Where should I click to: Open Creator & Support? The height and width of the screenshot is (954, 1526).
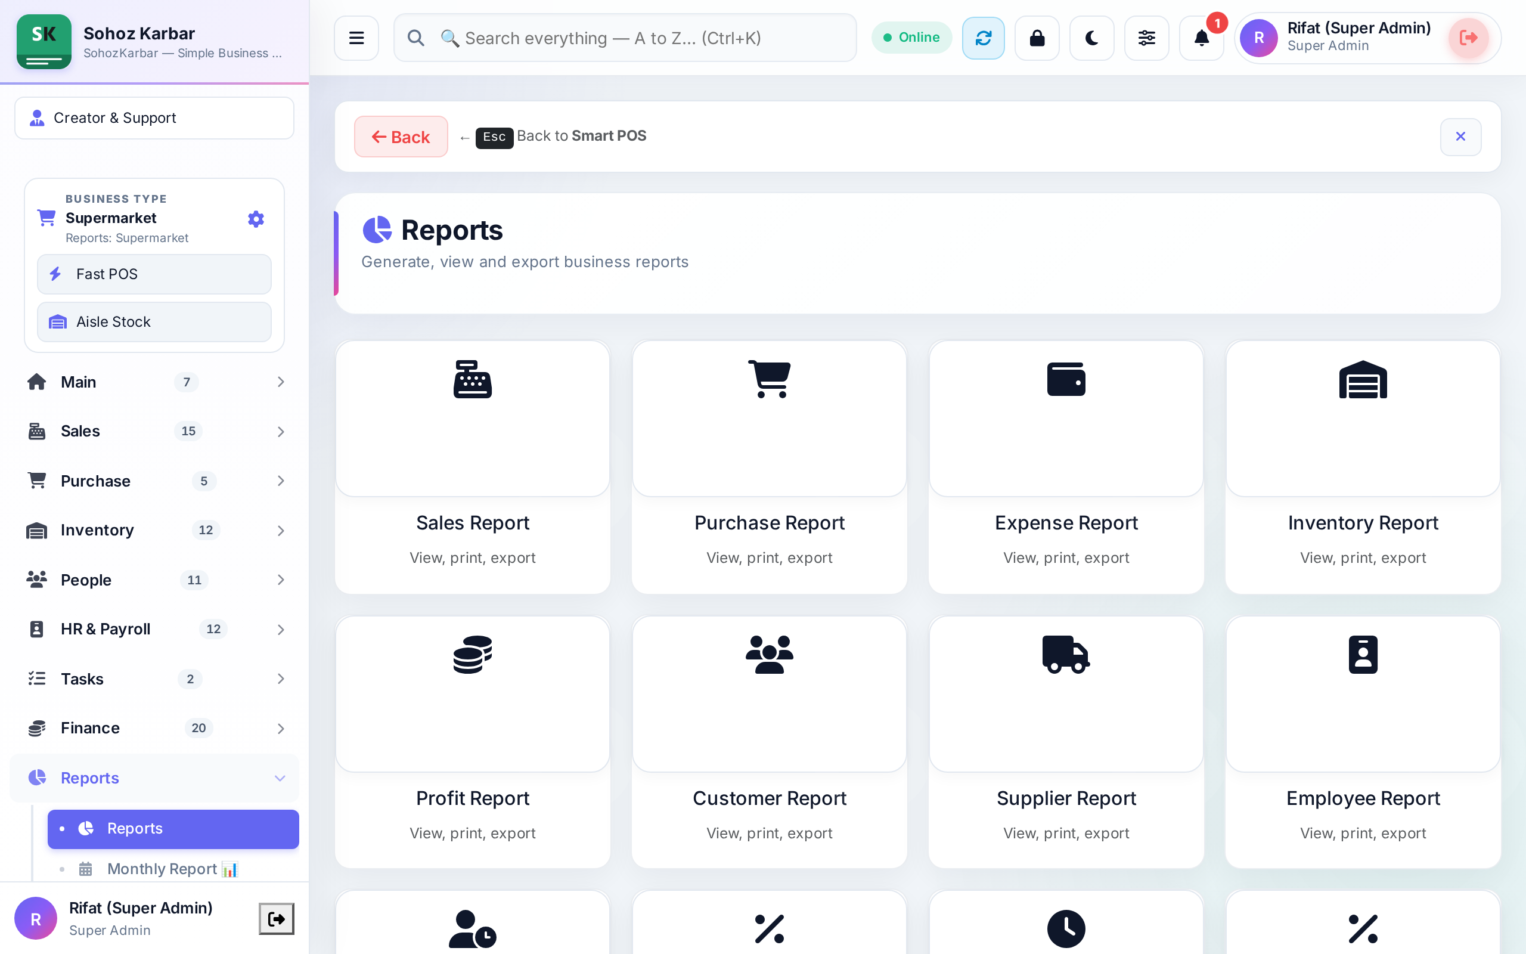pos(154,118)
